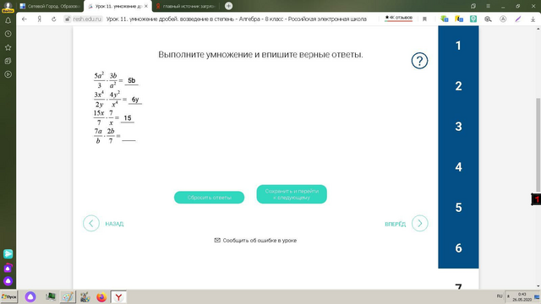Click the right circle arrow
The width and height of the screenshot is (541, 304).
click(x=420, y=223)
